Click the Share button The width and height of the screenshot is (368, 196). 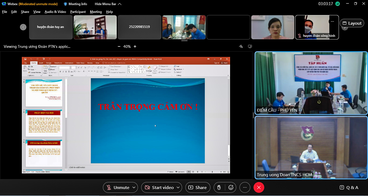[197, 187]
